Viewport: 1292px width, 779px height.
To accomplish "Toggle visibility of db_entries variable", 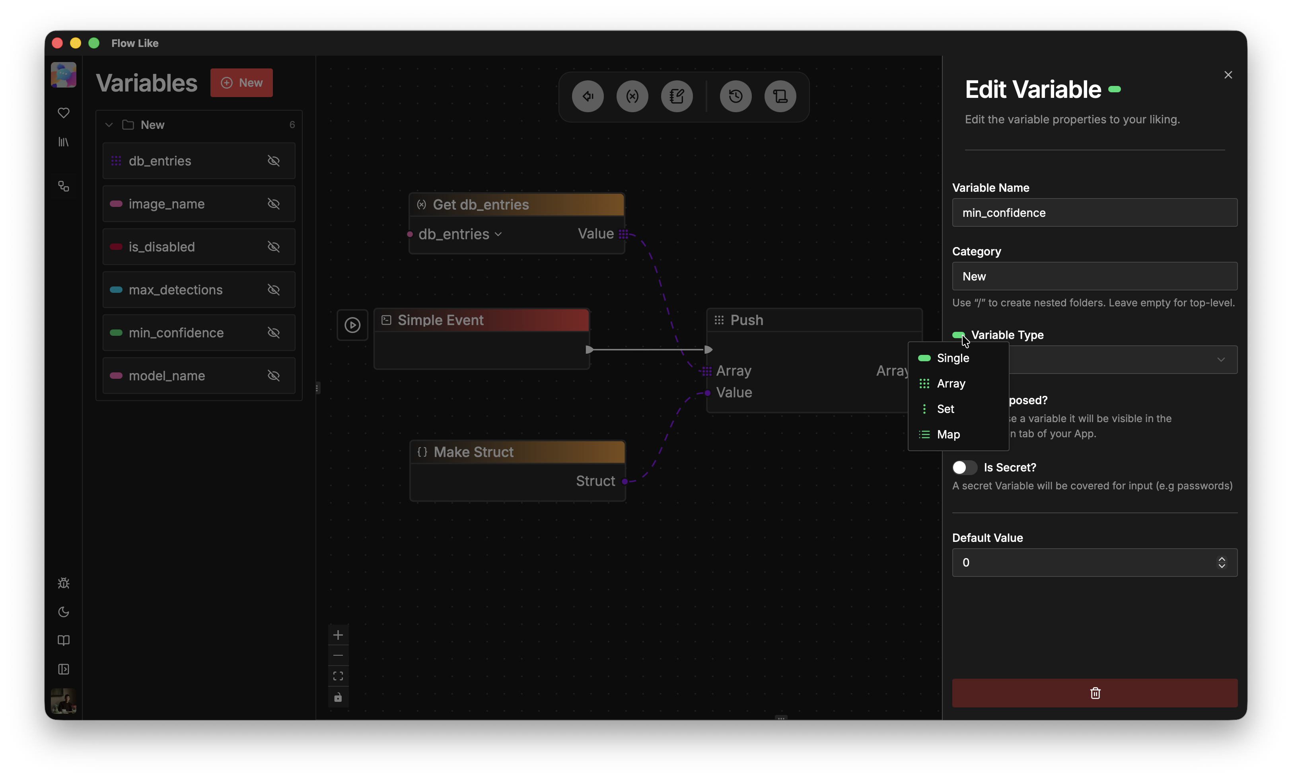I will (274, 161).
